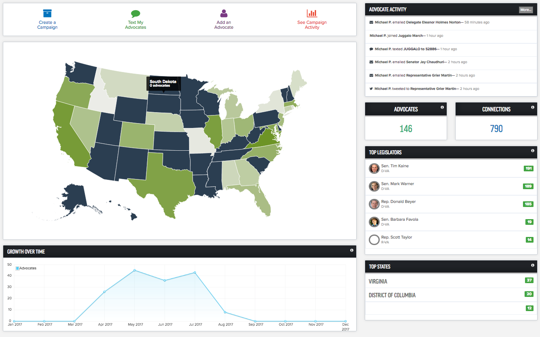Screen dimensions: 540x337
Task: Select the Rep. Scott Taylor name
Action: click(x=397, y=237)
